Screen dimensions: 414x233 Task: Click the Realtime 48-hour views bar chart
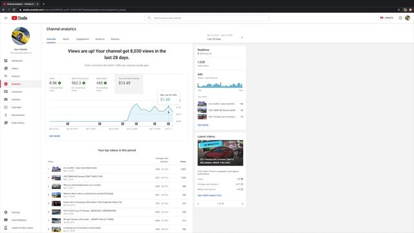(x=220, y=85)
